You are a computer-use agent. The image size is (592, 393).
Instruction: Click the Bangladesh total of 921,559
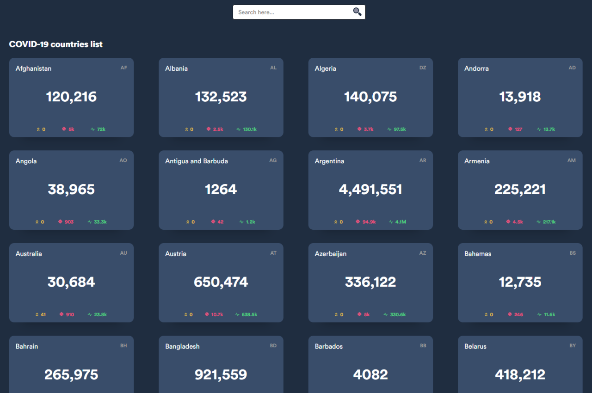[221, 375]
